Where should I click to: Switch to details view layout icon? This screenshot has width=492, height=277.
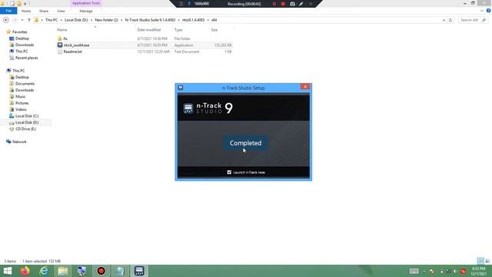(480, 261)
